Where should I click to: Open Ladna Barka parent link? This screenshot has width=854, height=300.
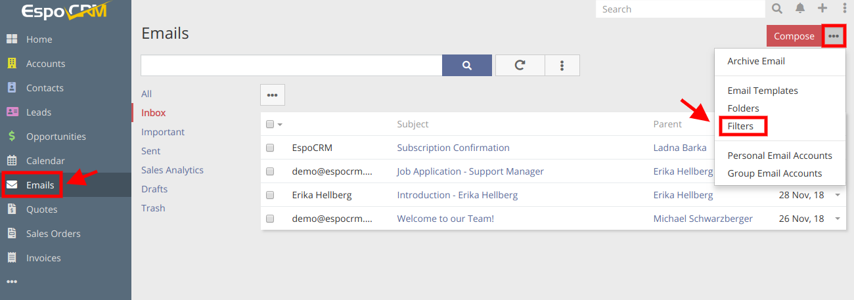(680, 148)
